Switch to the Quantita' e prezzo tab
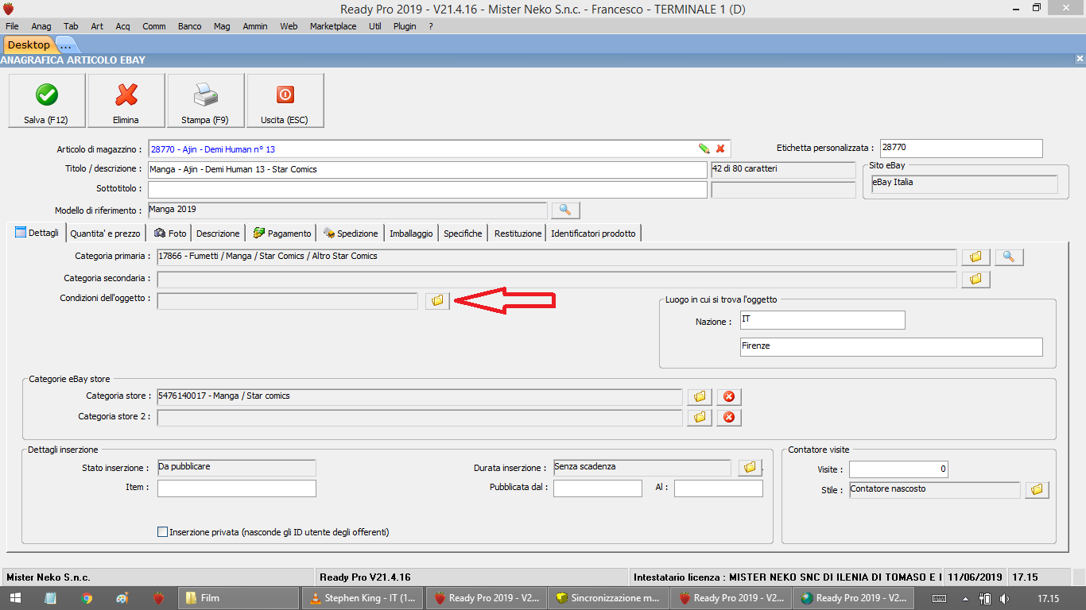Image resolution: width=1086 pixels, height=610 pixels. [x=105, y=234]
